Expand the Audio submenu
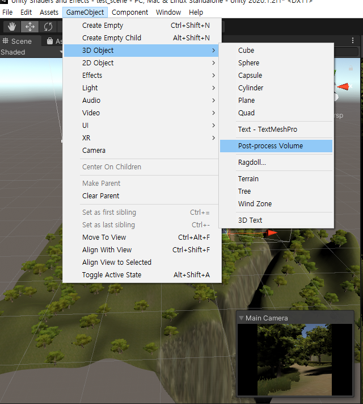363x404 pixels. tap(141, 101)
